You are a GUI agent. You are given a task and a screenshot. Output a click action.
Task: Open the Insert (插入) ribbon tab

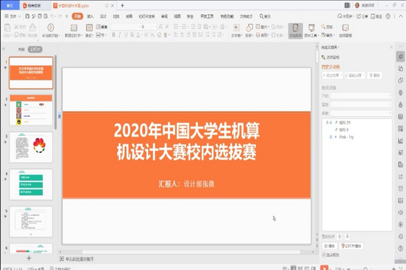coord(90,16)
